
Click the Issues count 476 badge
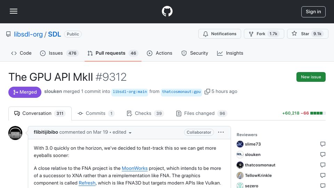pos(72,53)
